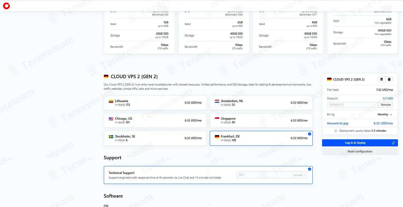This screenshot has height=207, width=403.
Task: Click the 7.02 USD/mo plan base price
Action: (x=384, y=90)
